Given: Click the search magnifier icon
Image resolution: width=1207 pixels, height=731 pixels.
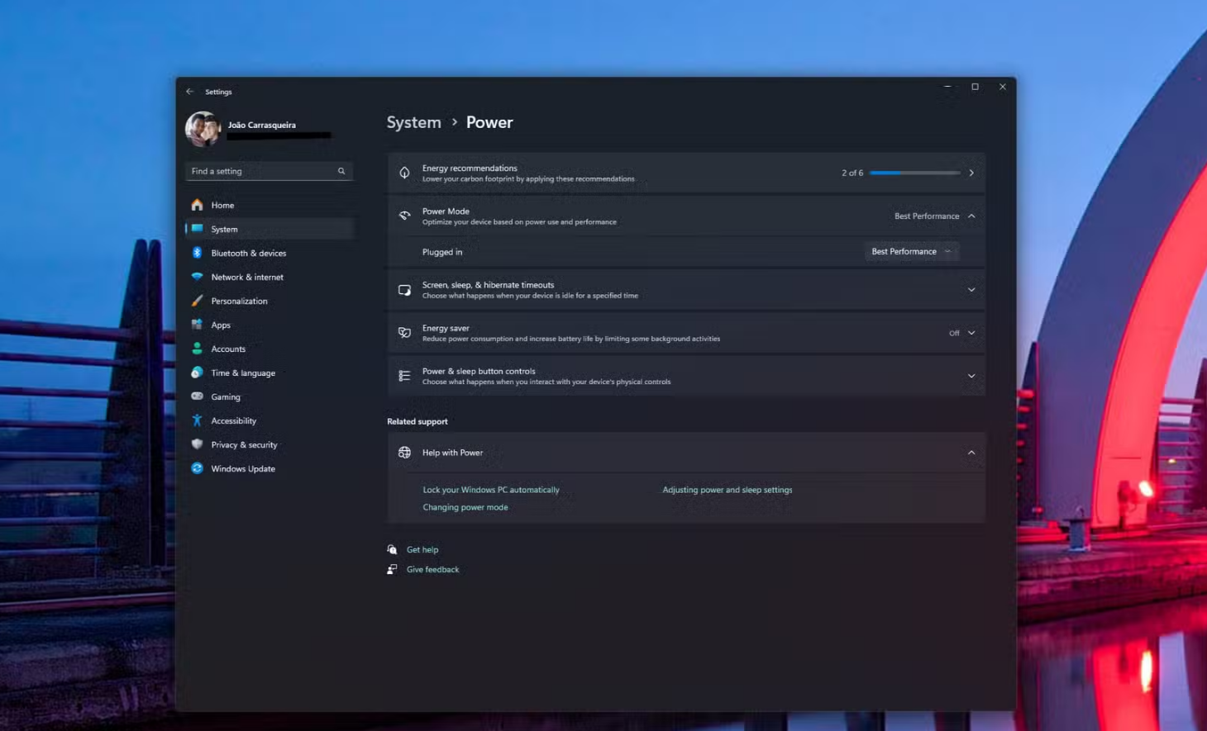Looking at the screenshot, I should coord(341,171).
